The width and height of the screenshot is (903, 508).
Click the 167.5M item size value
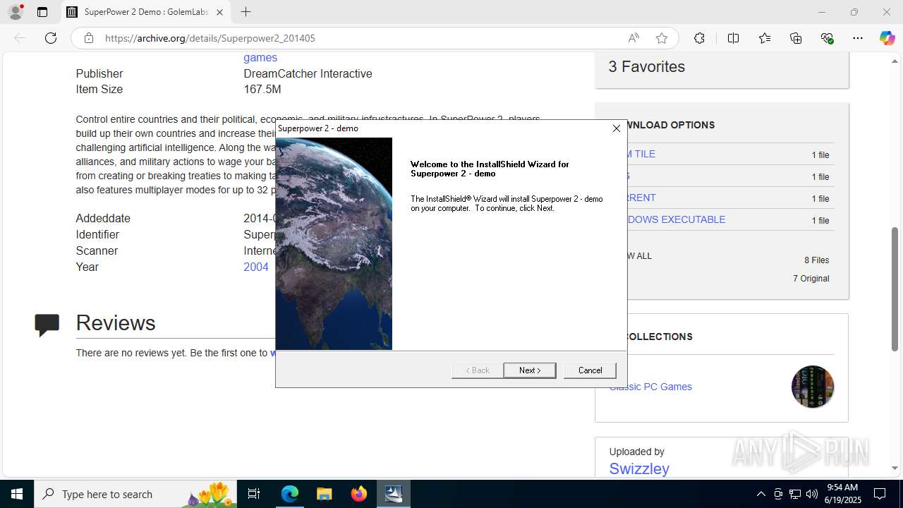(262, 90)
